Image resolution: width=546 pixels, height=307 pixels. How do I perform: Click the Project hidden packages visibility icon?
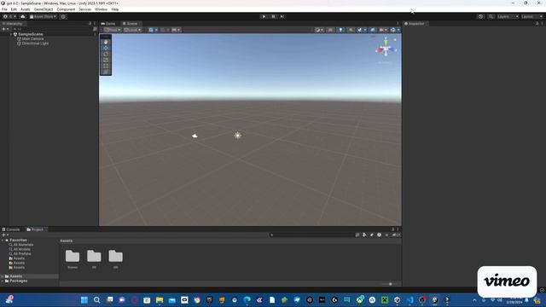[395, 235]
